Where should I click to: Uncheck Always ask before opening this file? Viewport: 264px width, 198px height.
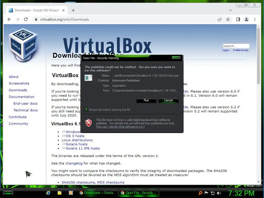coord(86,110)
